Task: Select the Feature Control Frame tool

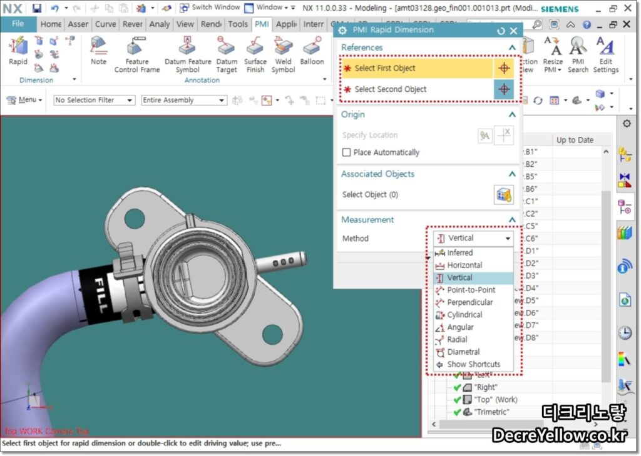Action: click(137, 54)
